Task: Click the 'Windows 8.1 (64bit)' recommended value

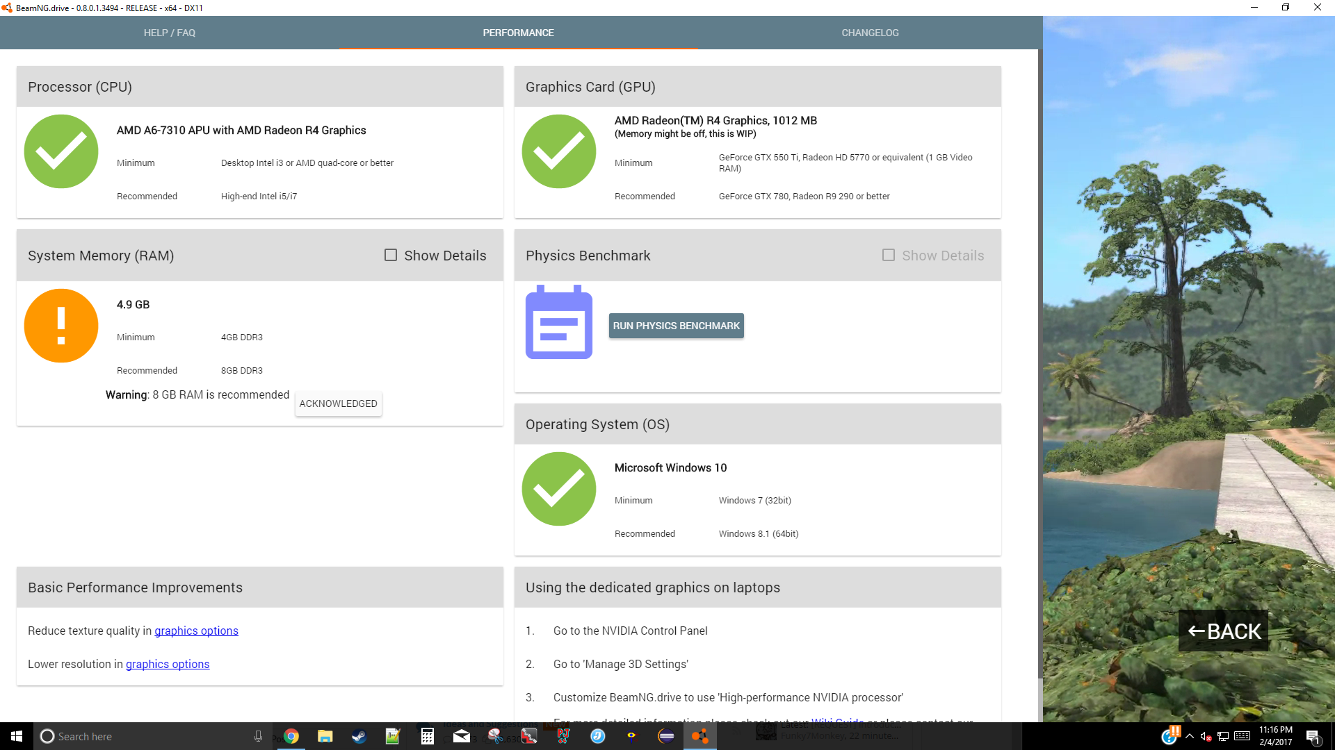Action: coord(759,533)
